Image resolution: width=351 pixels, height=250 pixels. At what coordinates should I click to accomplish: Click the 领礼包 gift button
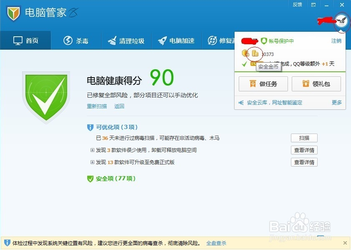(316, 84)
